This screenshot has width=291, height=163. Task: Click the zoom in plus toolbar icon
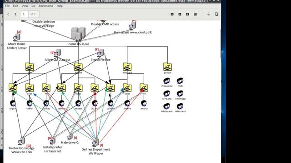[x=180, y=14]
